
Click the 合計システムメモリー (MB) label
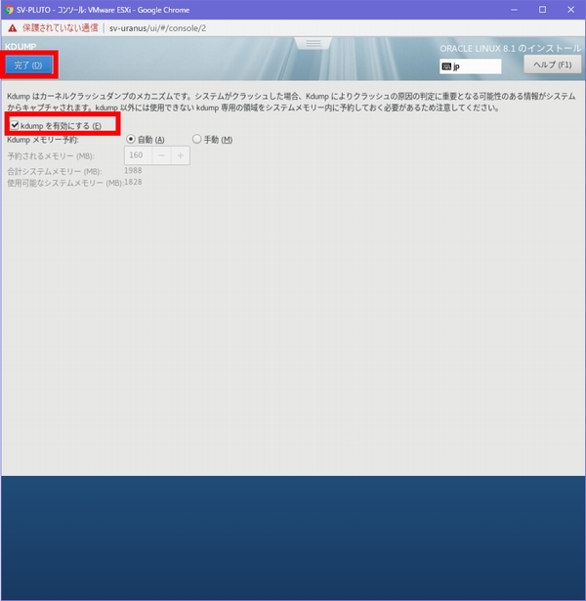[55, 171]
